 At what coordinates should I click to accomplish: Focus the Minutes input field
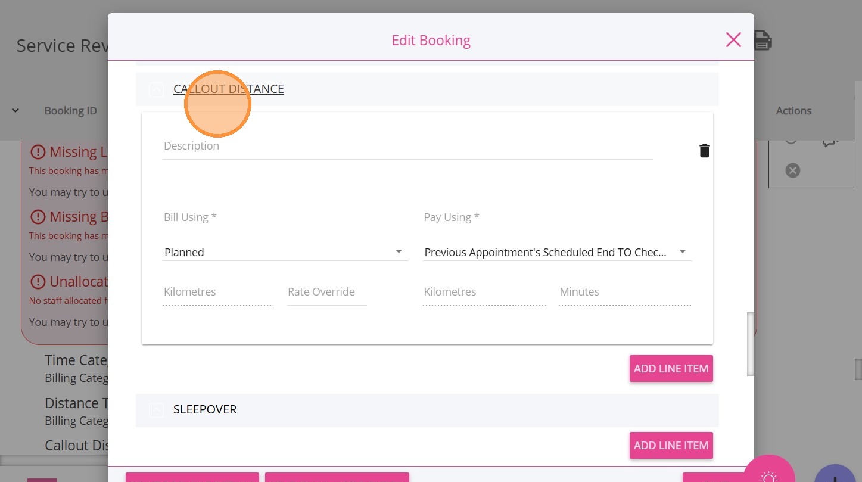click(x=624, y=293)
